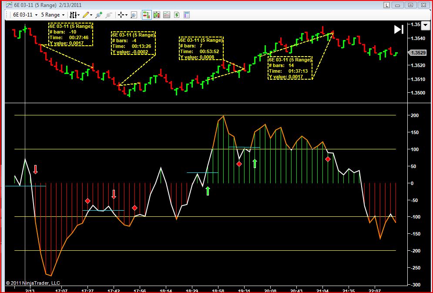The height and width of the screenshot is (293, 433).
Task: Open the chart Properties icon
Action: pyautogui.click(x=187, y=15)
